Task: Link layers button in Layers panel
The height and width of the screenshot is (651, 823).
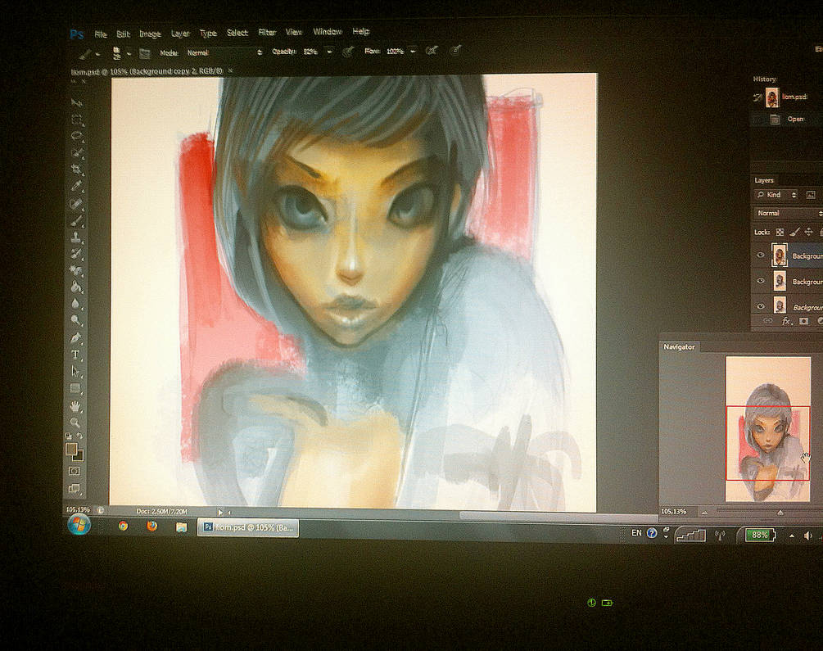Action: click(x=767, y=321)
